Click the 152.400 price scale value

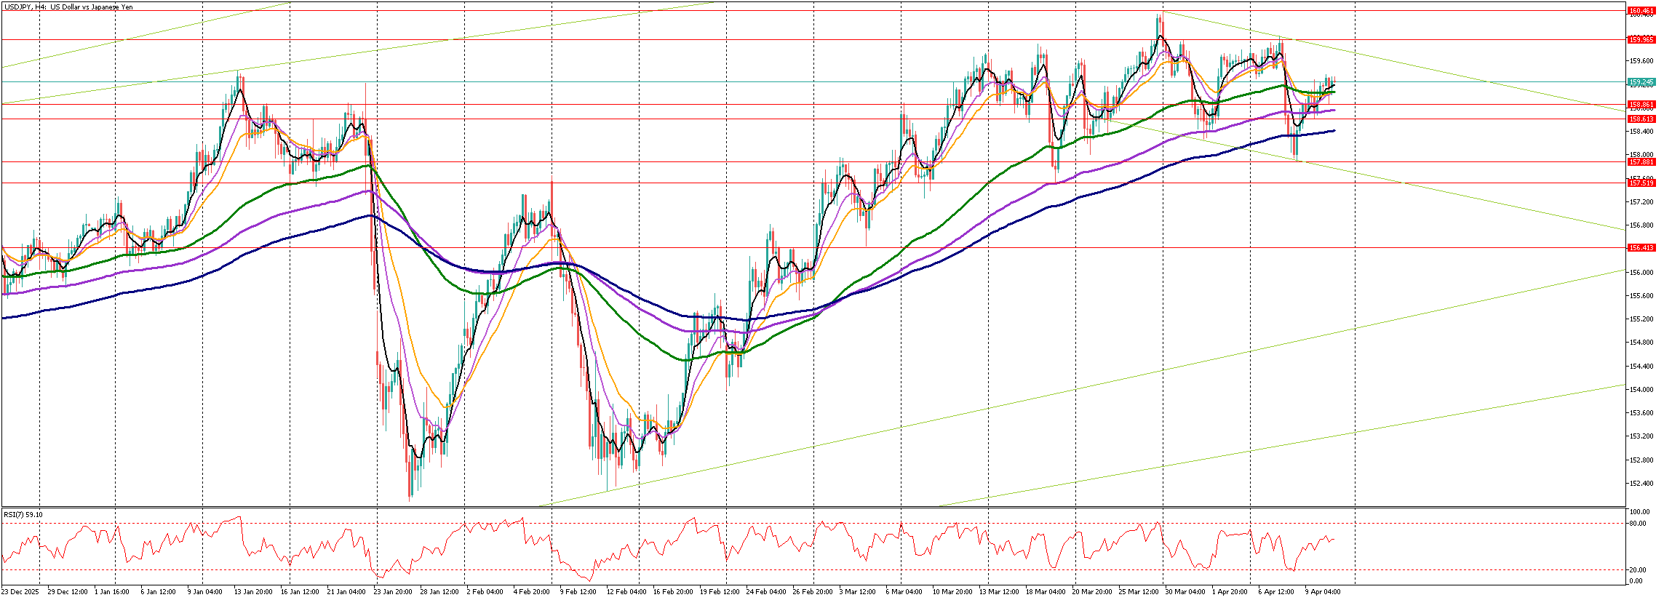click(1640, 484)
